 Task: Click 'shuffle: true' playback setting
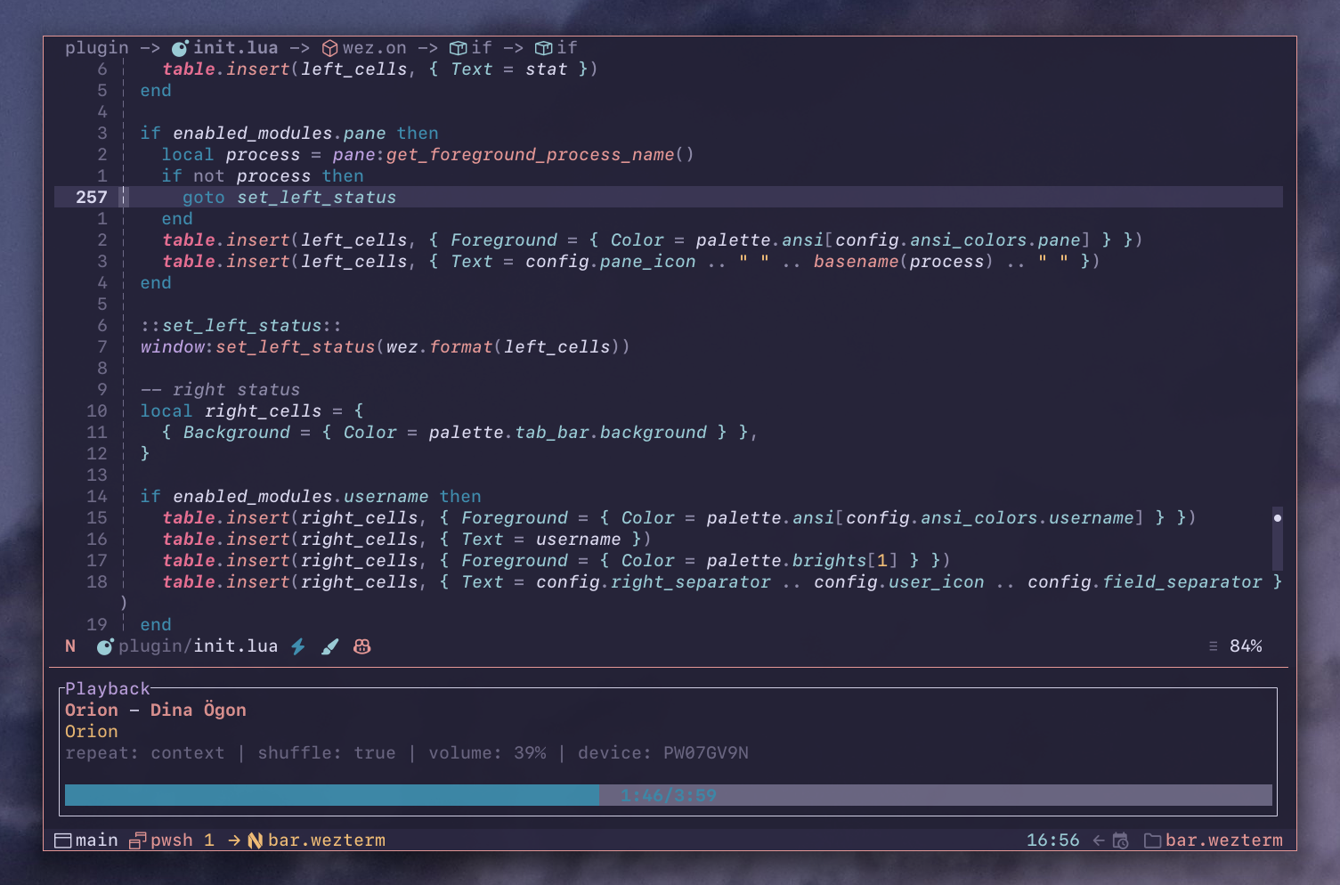point(327,753)
